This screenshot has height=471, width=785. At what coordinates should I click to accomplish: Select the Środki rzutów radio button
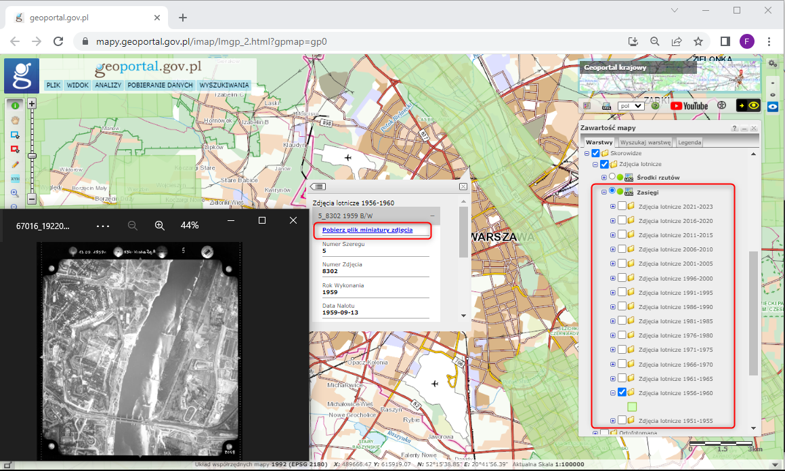612,177
